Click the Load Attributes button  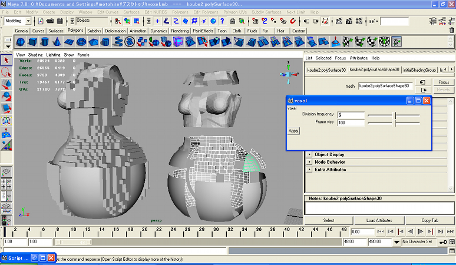point(379,220)
